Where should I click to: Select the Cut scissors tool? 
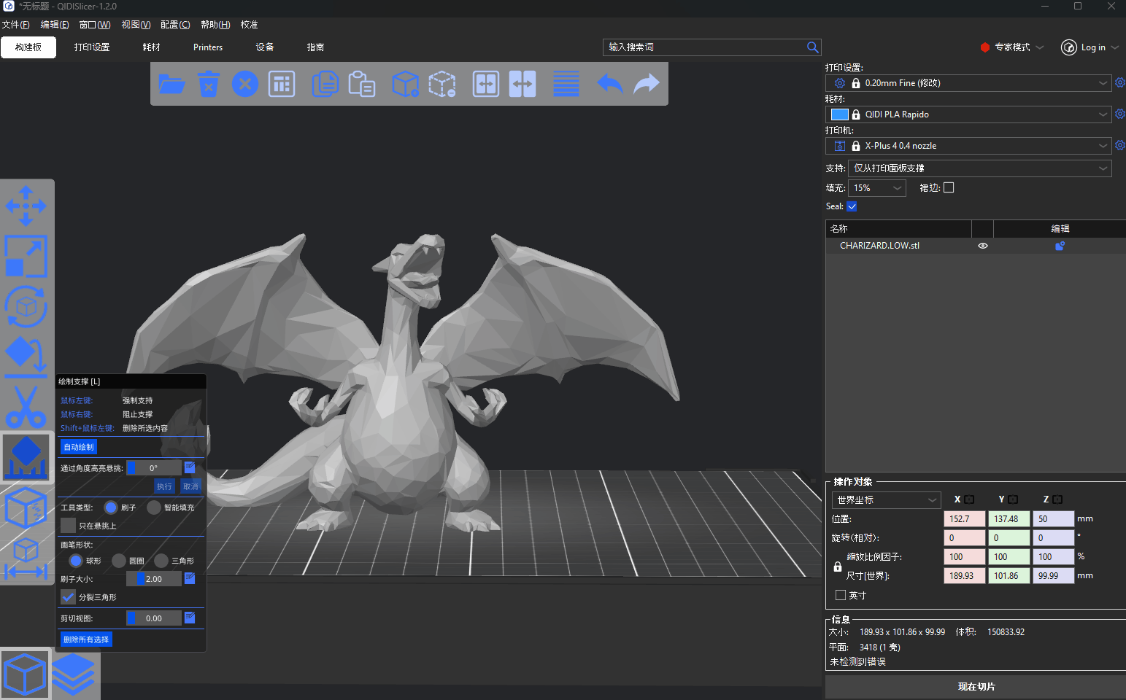pyautogui.click(x=26, y=406)
